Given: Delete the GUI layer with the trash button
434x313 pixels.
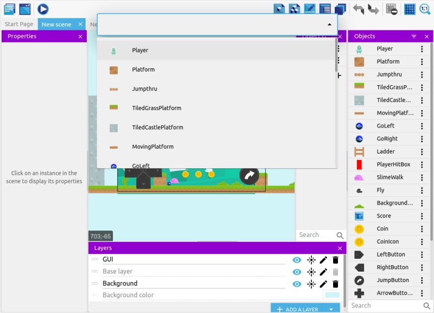Looking at the screenshot, I should [336, 260].
